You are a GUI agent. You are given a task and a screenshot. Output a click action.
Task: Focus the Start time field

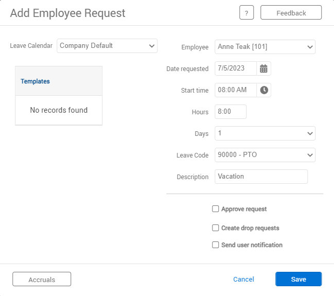236,90
